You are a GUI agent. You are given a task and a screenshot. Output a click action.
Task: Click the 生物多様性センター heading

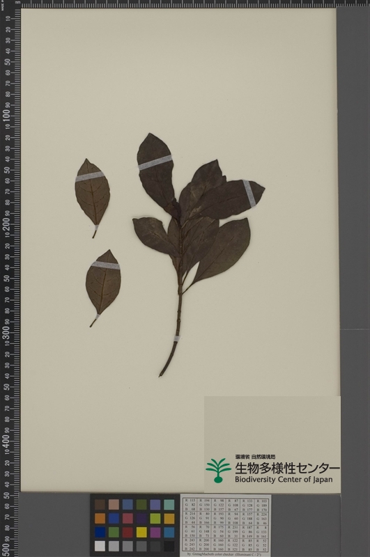[287, 468]
